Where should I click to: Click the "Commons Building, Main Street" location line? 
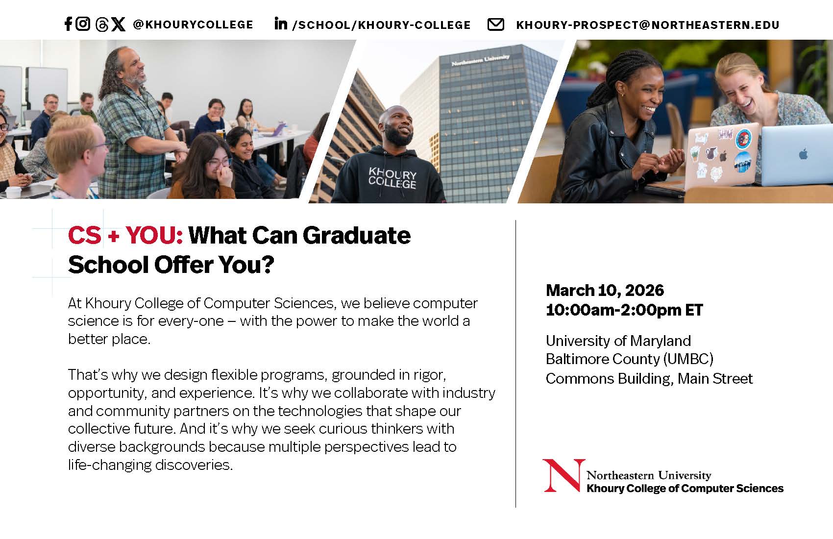(x=649, y=379)
